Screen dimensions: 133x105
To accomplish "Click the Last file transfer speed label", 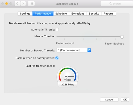I will tap(40, 66).
